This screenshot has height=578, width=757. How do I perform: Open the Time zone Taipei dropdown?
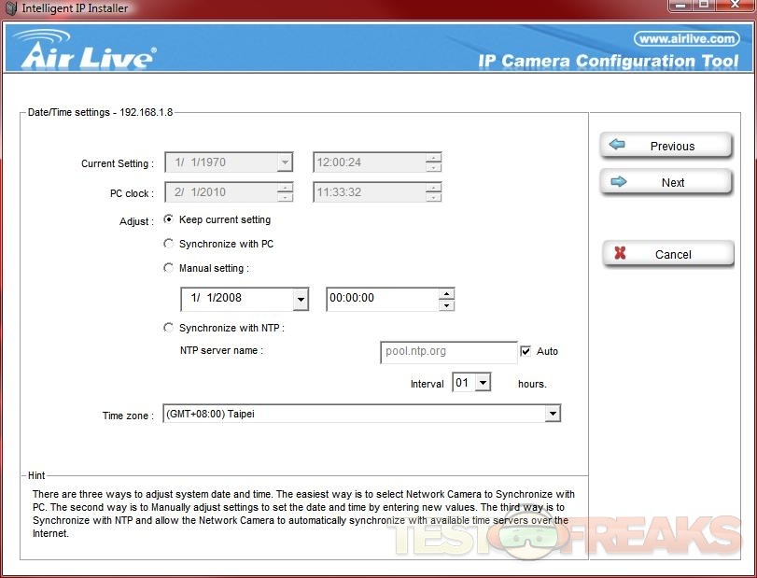click(553, 414)
